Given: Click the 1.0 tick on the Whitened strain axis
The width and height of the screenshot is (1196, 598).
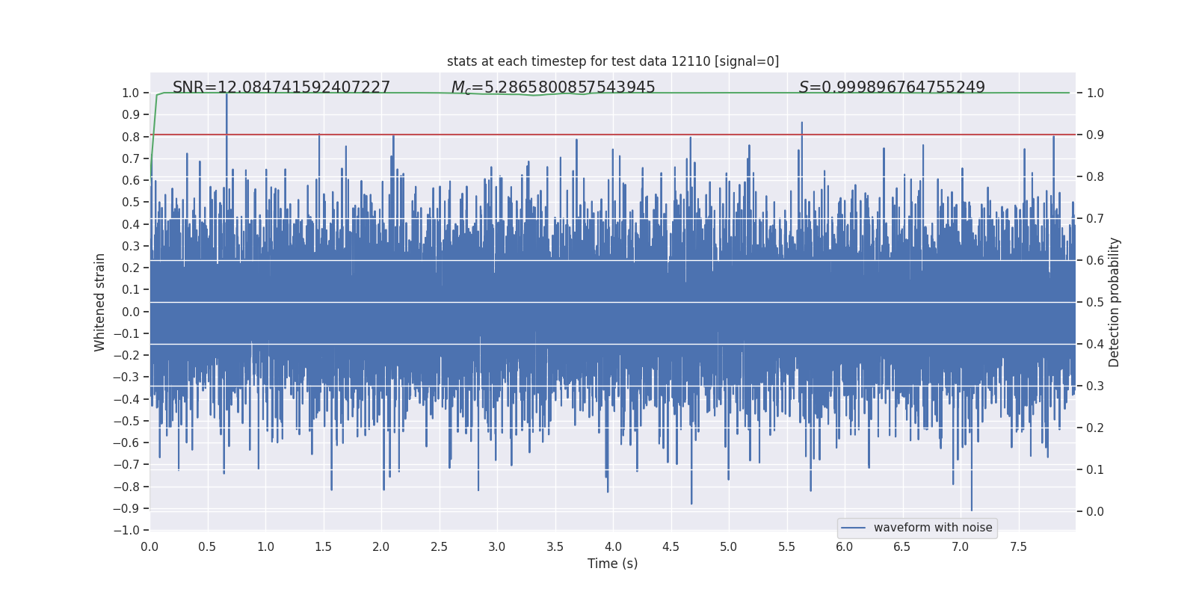Looking at the screenshot, I should click(131, 93).
